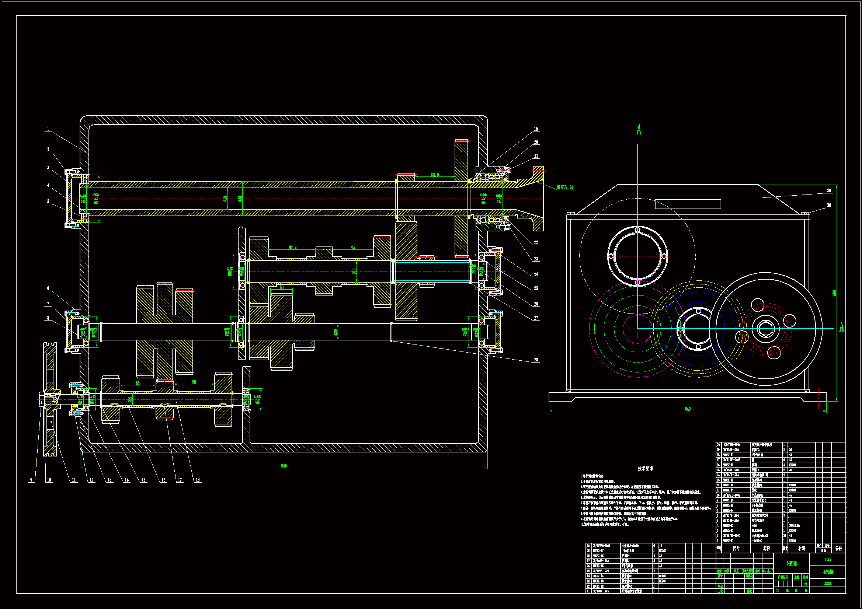Select part callout number 4

tap(48, 185)
